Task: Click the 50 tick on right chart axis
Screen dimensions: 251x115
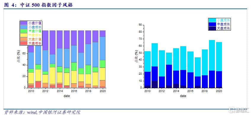Action: [x=140, y=53]
